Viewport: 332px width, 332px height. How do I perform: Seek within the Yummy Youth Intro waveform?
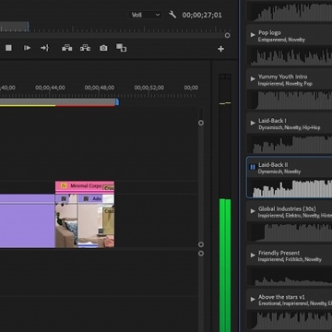pos(290,100)
